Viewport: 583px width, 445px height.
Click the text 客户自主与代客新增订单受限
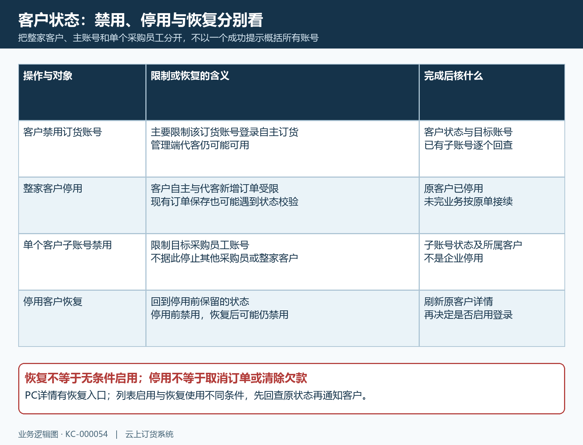point(215,189)
